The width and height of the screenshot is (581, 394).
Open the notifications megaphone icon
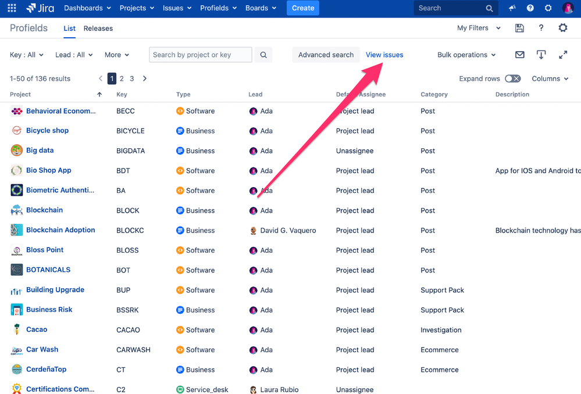512,8
